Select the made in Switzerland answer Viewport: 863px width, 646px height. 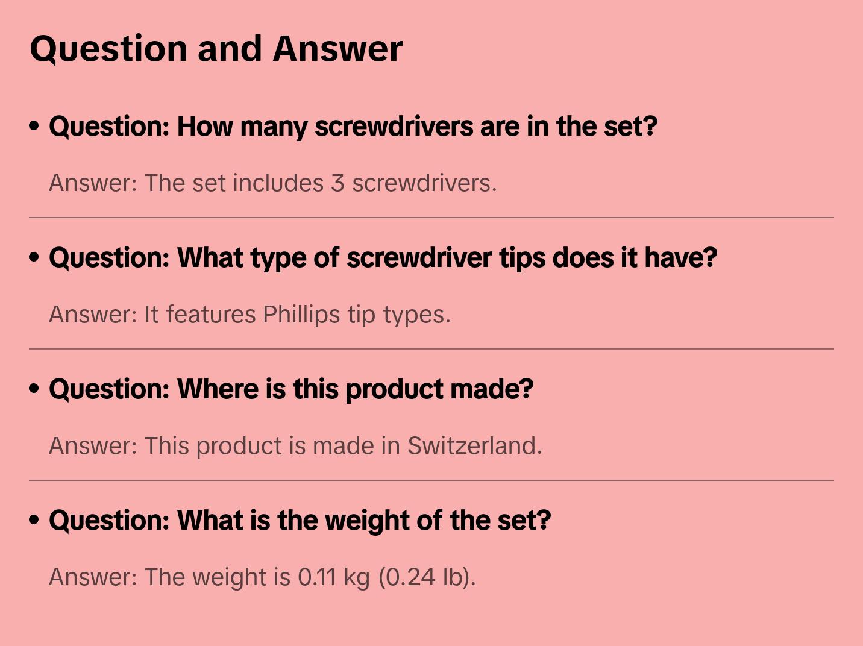click(x=295, y=446)
